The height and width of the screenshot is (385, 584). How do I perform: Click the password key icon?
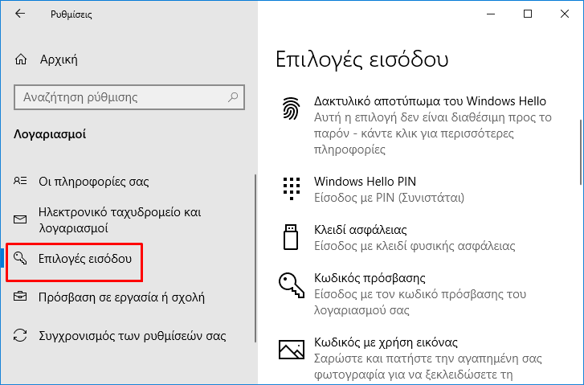[292, 285]
